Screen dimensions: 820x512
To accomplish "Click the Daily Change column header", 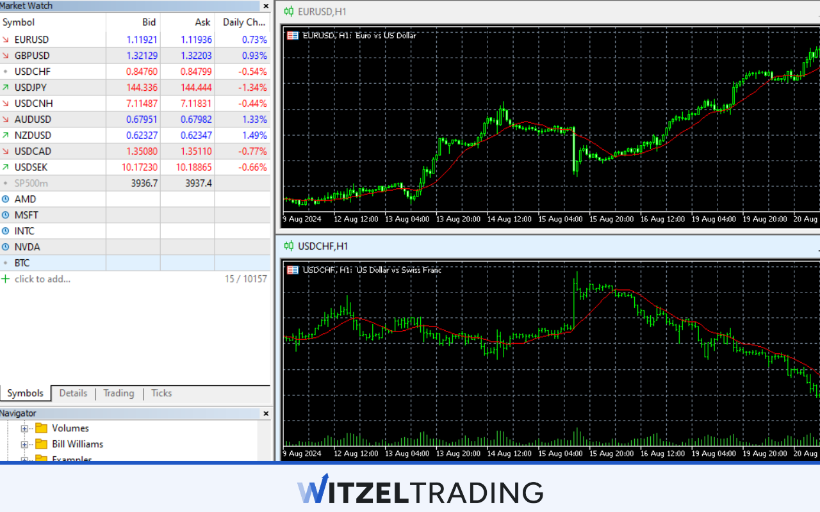I will click(243, 22).
